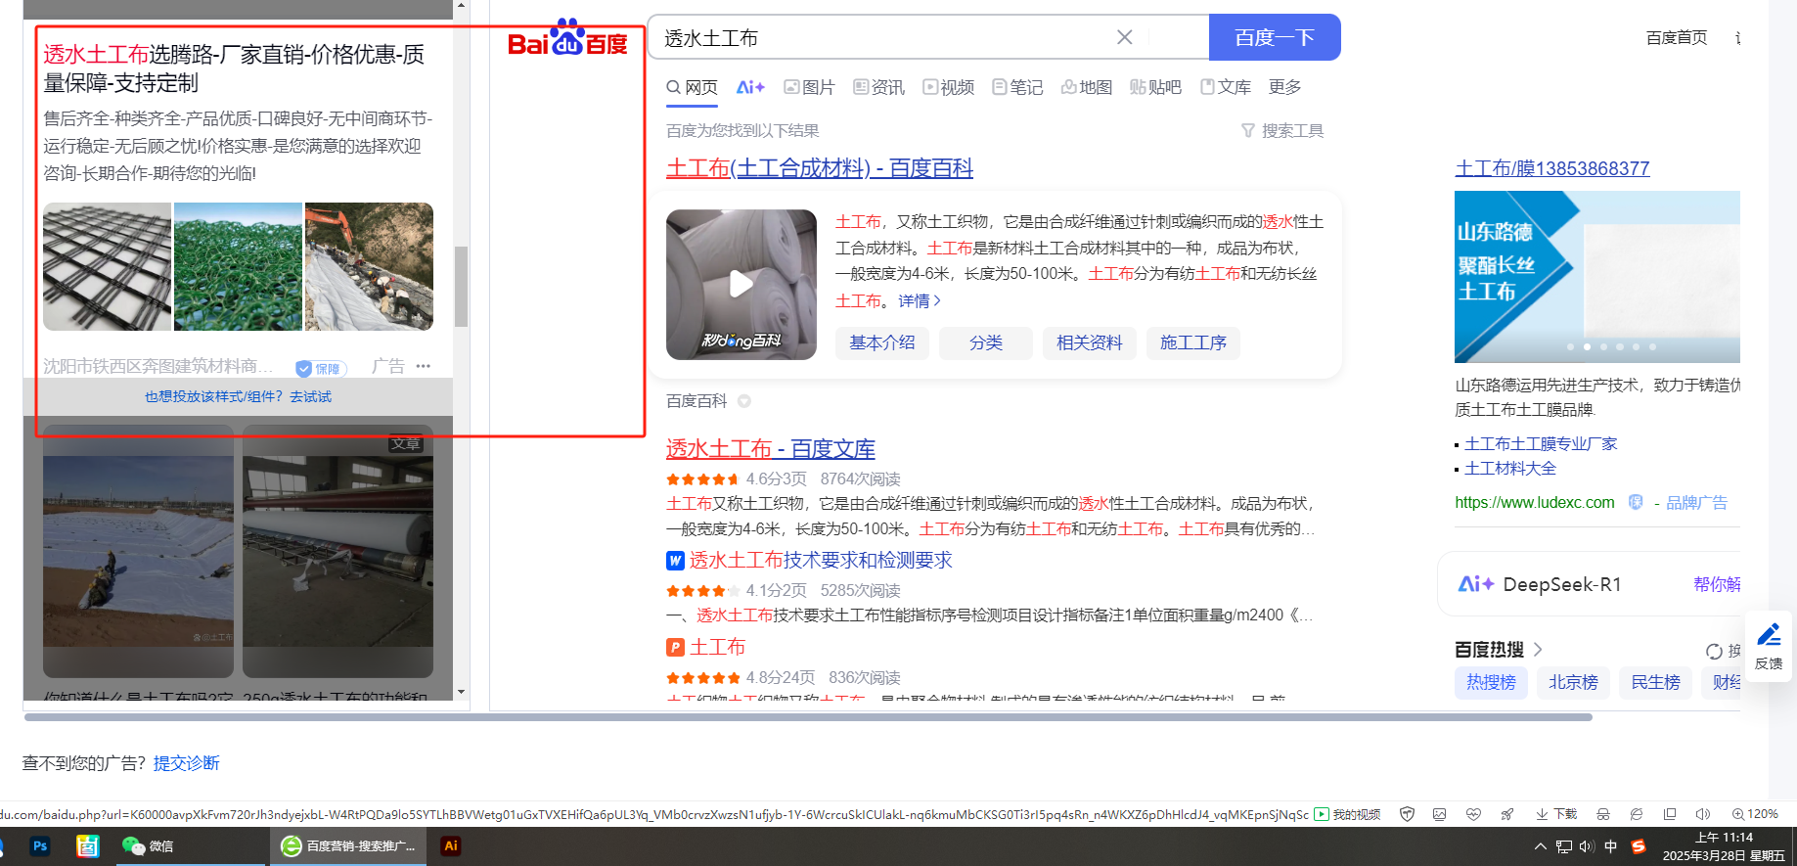Expand the 更多 search categories
This screenshot has height=866, width=1797.
pos(1284,87)
